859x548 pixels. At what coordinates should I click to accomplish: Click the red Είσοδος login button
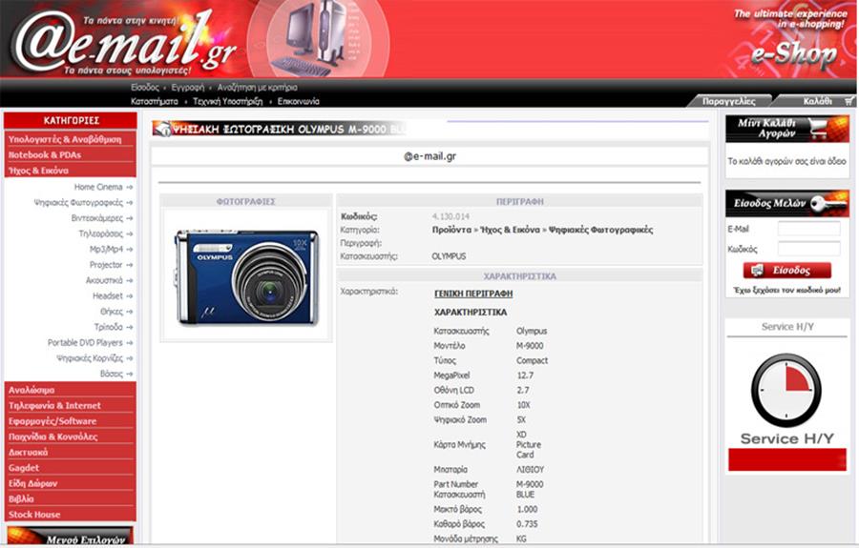pyautogui.click(x=786, y=270)
